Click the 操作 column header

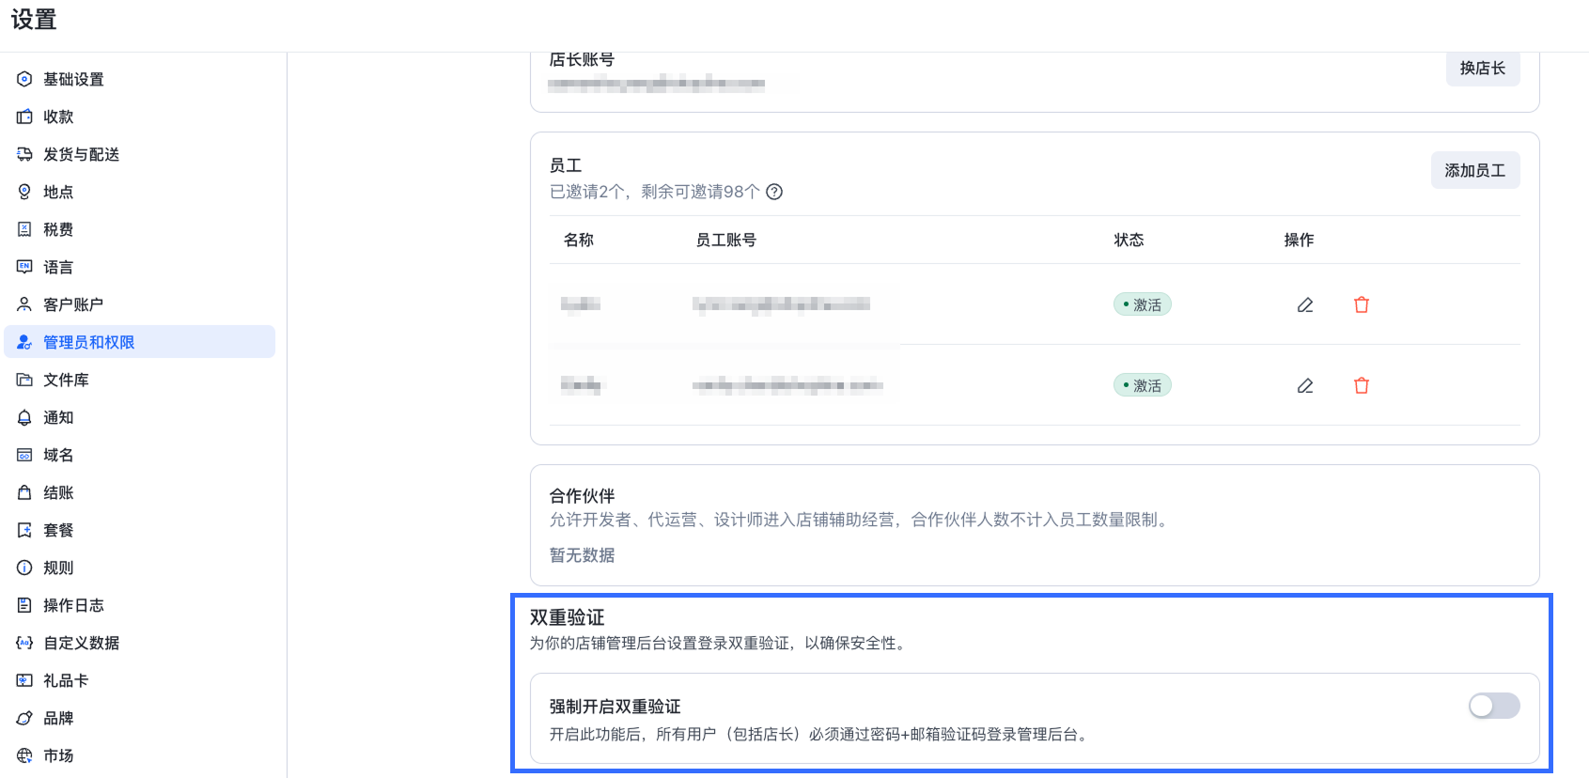[1300, 240]
